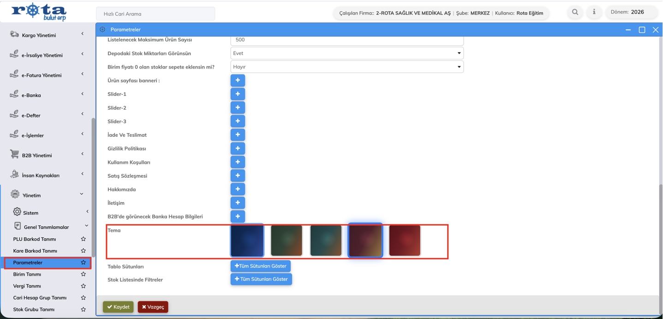The width and height of the screenshot is (663, 319).
Task: Click the Kargo Yönetimi truck icon
Action: 15,35
